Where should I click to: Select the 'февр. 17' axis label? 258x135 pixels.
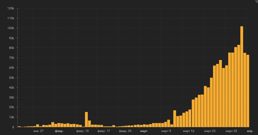click(x=104, y=131)
